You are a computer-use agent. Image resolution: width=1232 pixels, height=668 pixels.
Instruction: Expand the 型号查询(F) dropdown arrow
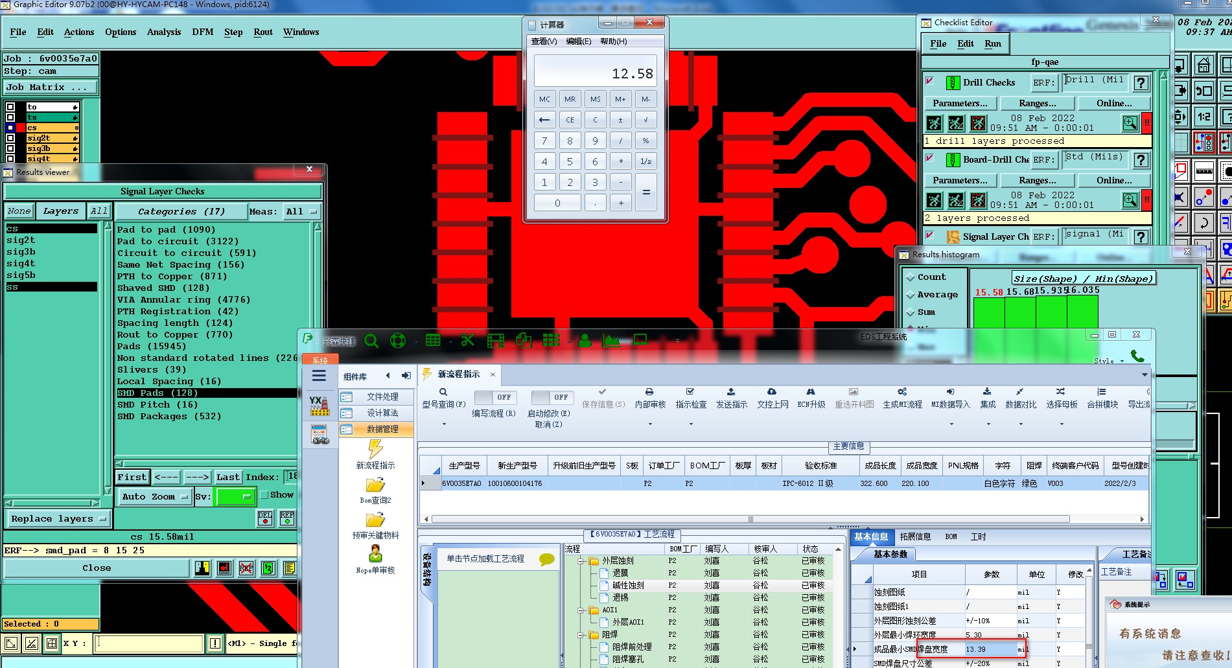444,424
